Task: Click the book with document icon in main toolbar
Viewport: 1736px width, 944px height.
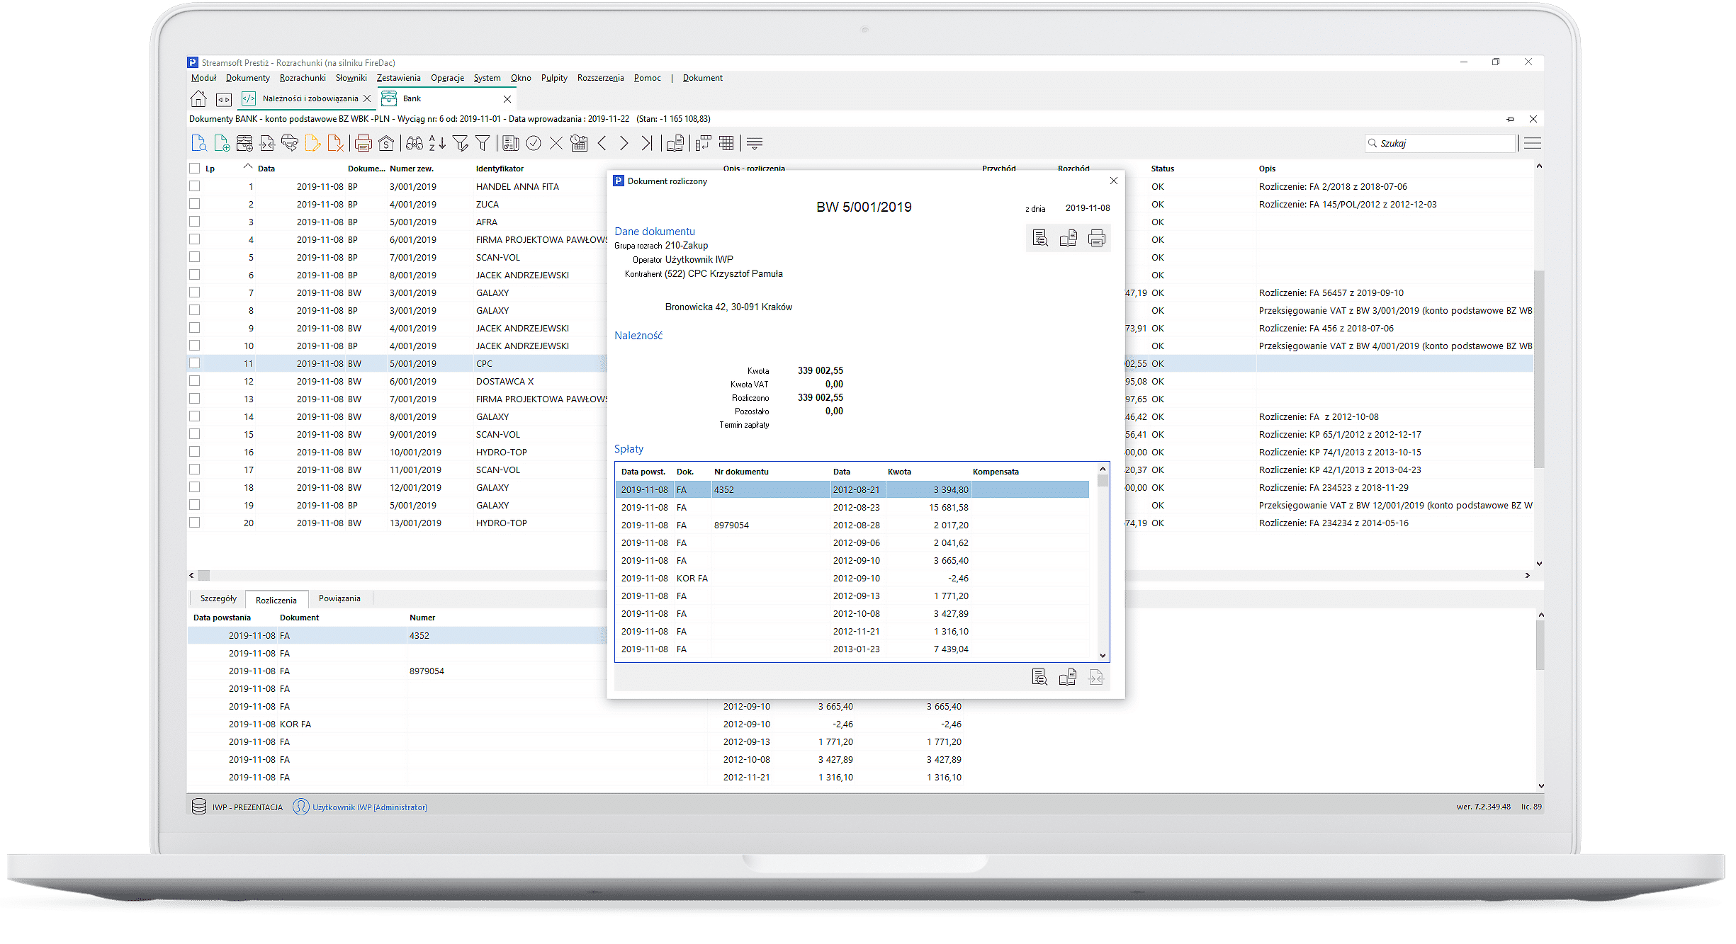Action: click(x=675, y=143)
